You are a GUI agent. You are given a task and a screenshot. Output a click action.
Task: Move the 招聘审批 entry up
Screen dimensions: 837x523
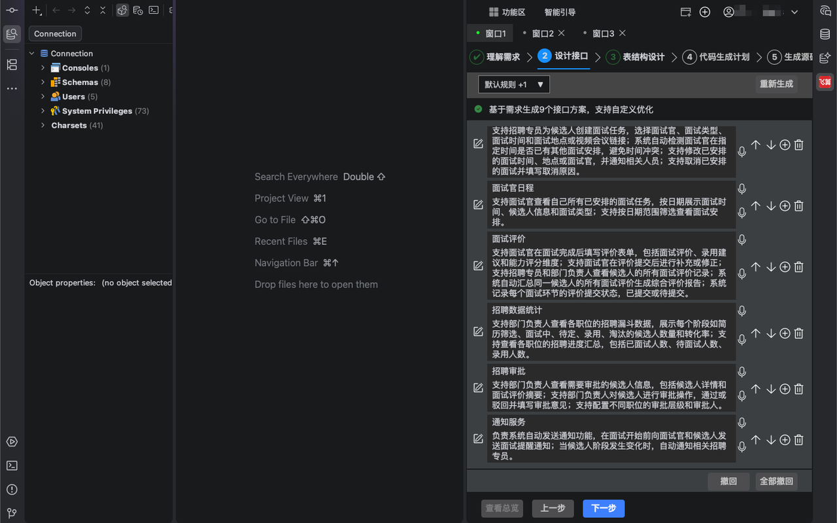pos(756,389)
